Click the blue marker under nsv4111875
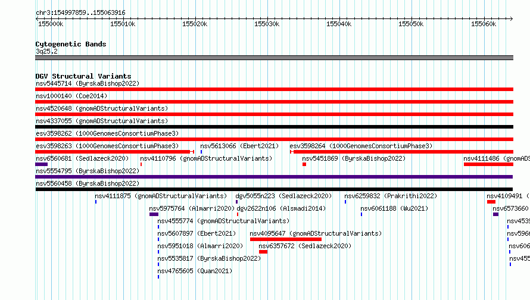530x300 pixels. 96,202
